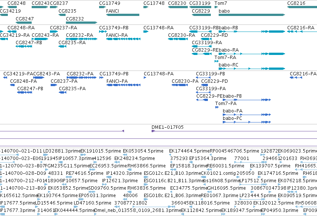Viewport: 317px width, 216px height.
Task: Select the CG8243-RA transcript
Action: (40, 39)
